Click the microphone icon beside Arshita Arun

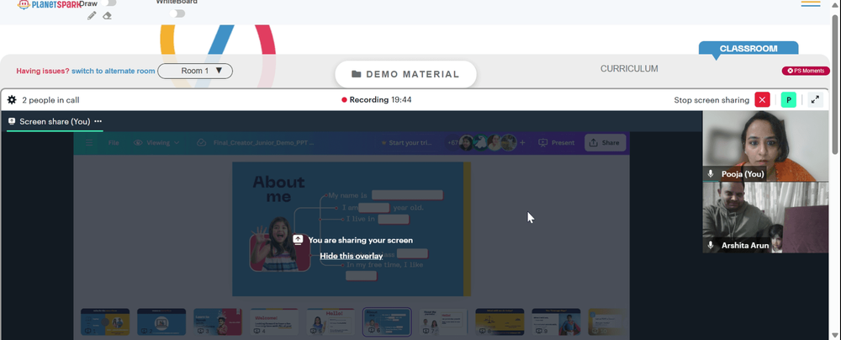[x=711, y=246]
